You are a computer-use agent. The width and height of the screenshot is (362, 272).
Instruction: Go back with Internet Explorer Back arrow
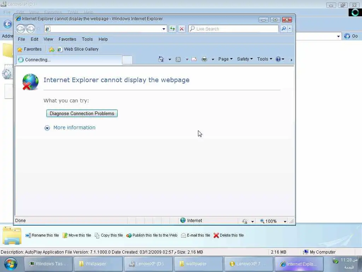coord(21,29)
